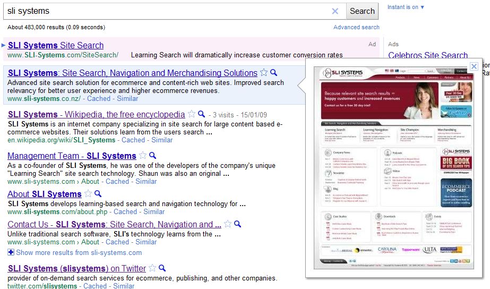Open the 'SLI Systems Site Search' ad link
Image resolution: width=490 pixels, height=289 pixels.
56,45
